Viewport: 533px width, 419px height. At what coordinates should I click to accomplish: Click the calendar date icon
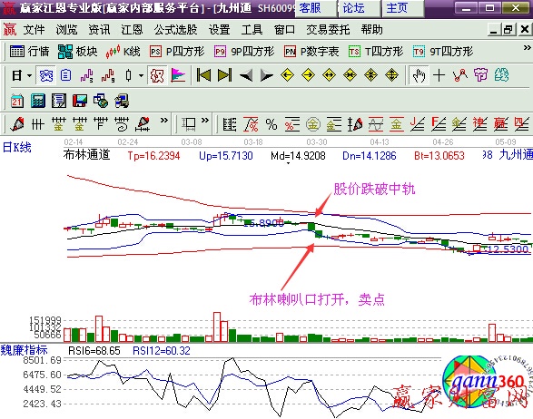pos(17,101)
